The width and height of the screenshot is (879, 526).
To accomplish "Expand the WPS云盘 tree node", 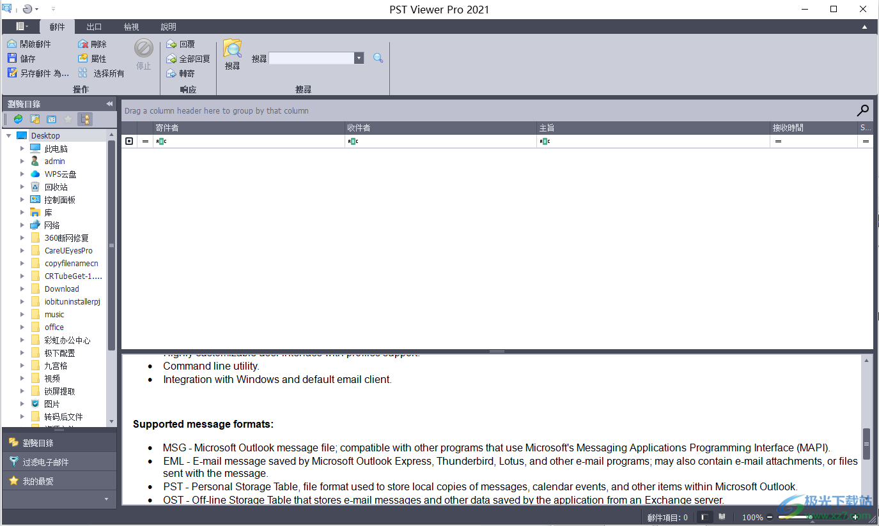I will click(22, 174).
